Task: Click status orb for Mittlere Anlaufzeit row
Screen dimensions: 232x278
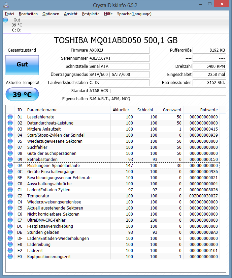Action: (10, 129)
